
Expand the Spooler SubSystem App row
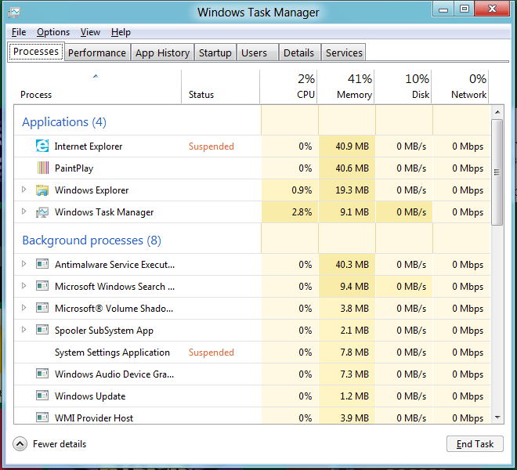tap(23, 329)
